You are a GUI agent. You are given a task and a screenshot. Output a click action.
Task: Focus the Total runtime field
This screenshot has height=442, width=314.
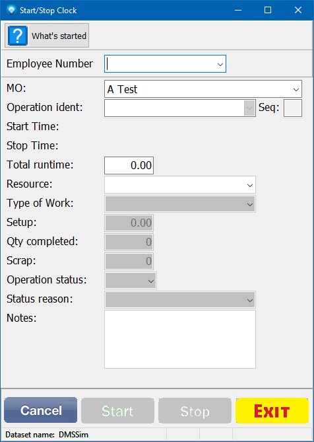[129, 165]
